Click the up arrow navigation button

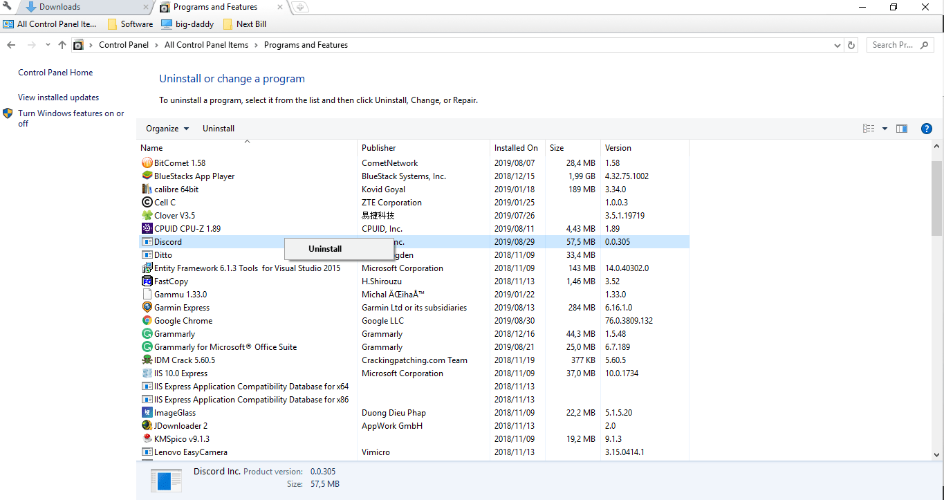click(62, 45)
